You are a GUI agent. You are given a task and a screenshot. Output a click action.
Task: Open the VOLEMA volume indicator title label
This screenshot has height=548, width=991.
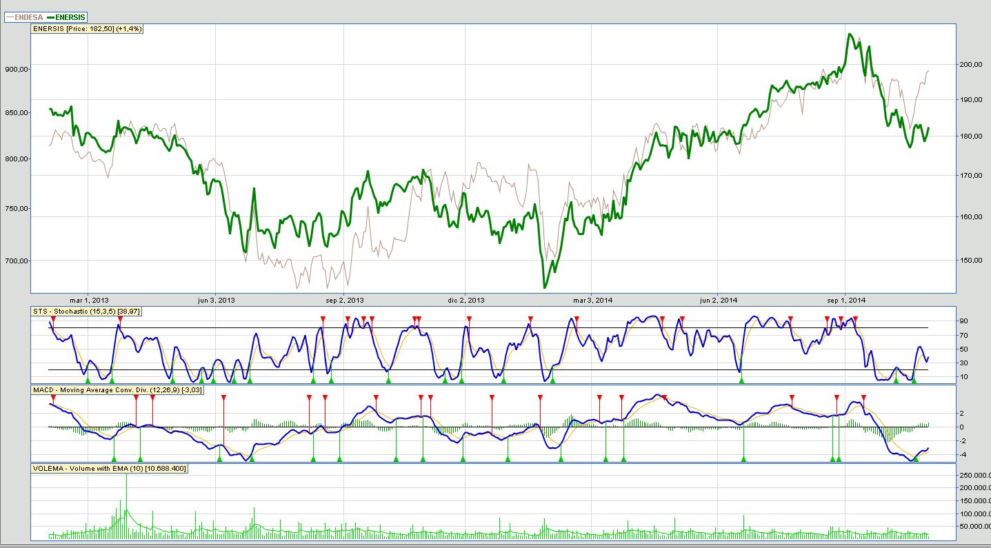click(109, 469)
